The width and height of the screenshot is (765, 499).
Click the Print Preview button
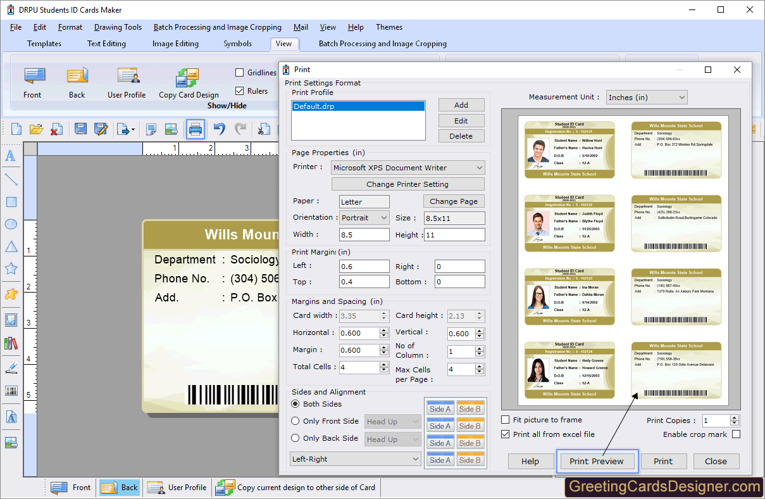597,461
